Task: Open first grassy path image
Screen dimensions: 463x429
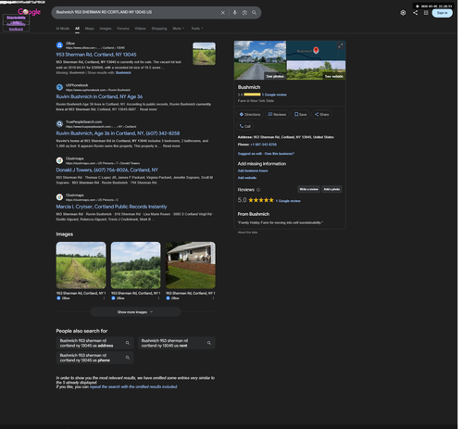Action: [x=81, y=265]
